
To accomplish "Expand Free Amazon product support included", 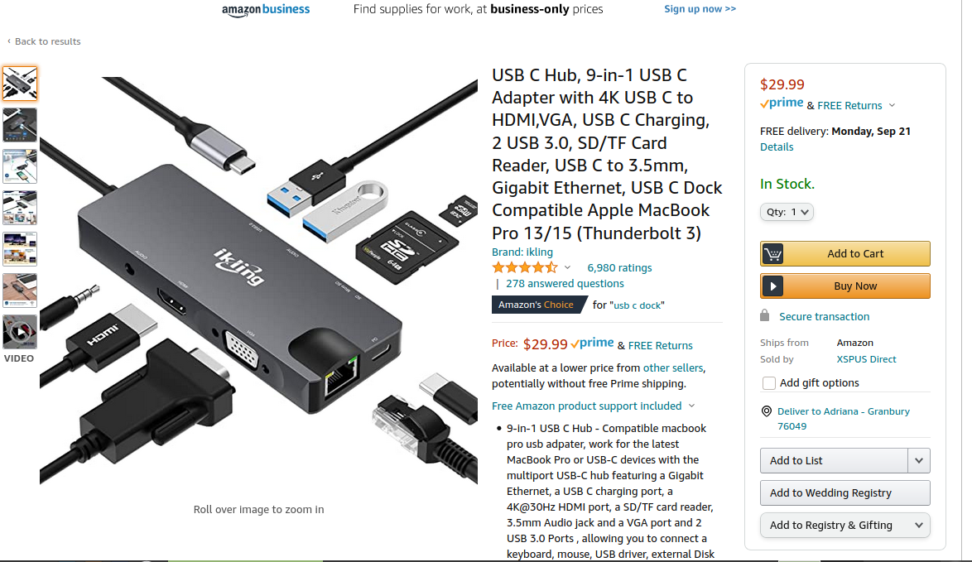I will (x=594, y=406).
